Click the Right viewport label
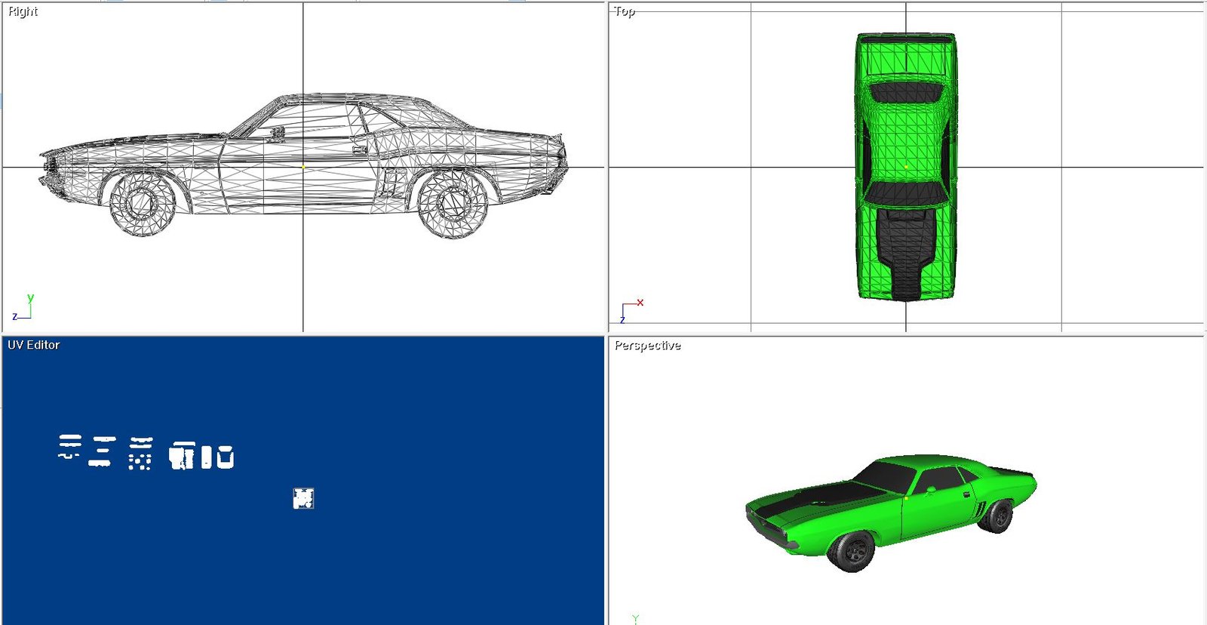This screenshot has height=625, width=1207. click(x=23, y=11)
